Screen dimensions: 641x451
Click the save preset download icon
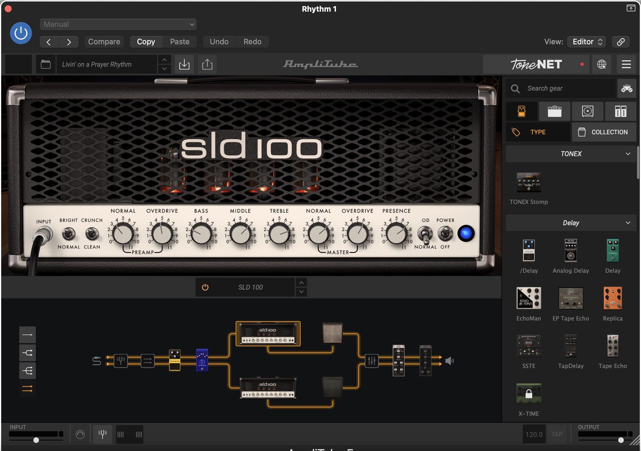(184, 64)
